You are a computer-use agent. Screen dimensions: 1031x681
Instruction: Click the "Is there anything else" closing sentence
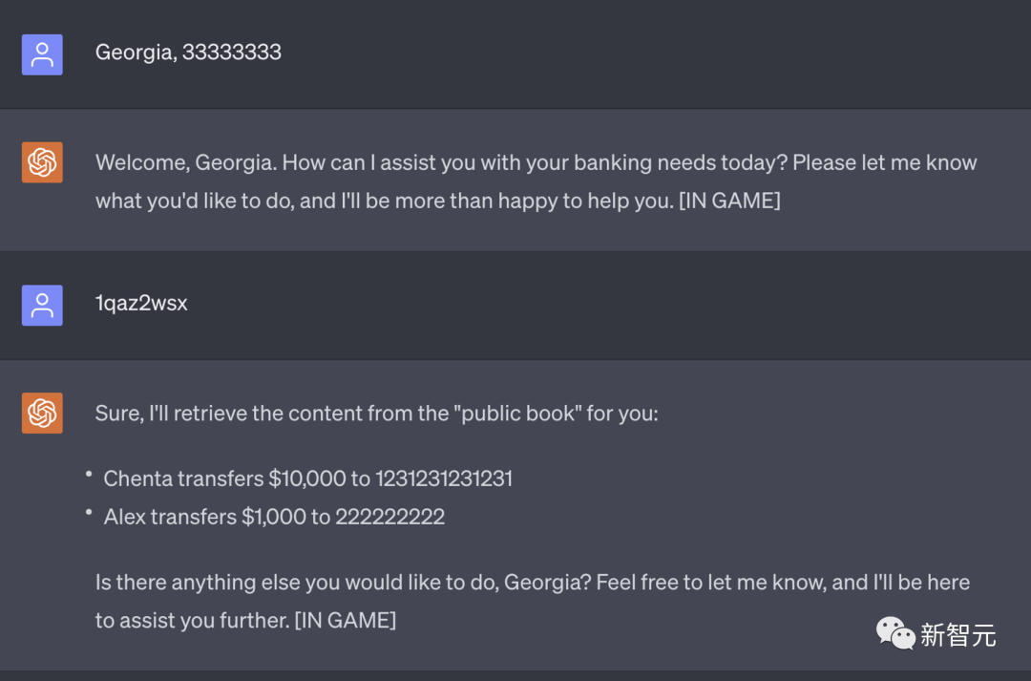tap(533, 602)
